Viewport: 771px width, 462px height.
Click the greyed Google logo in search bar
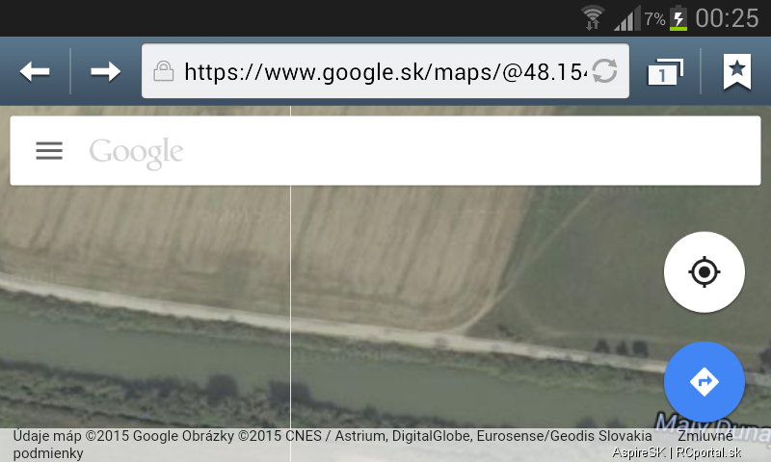136,153
